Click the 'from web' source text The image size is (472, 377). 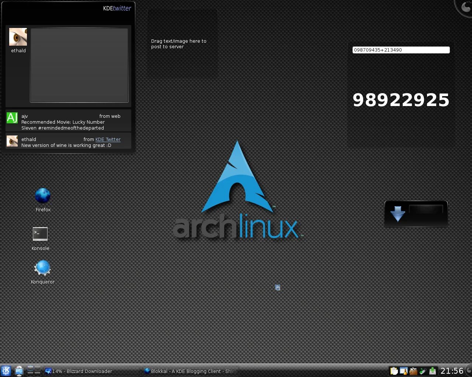110,116
